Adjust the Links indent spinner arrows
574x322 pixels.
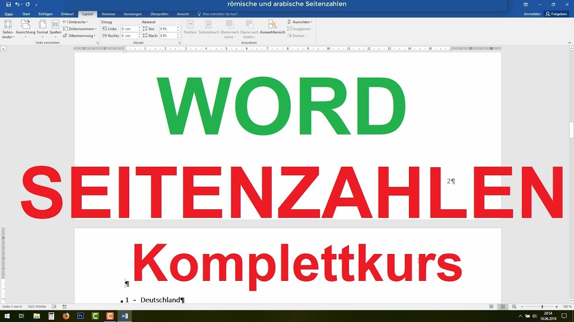click(139, 29)
